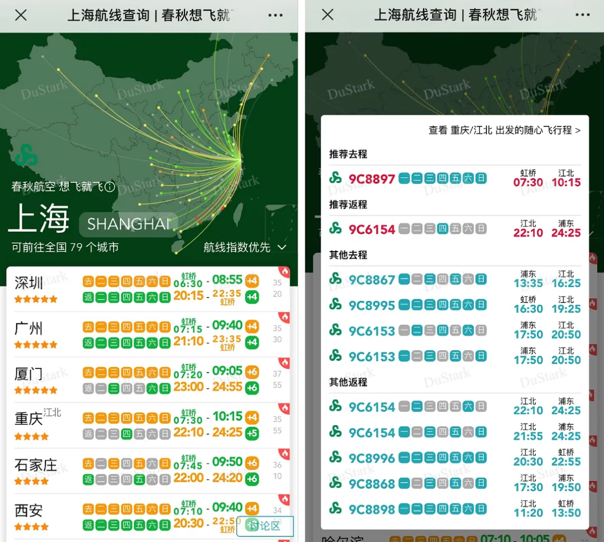Tap the orange +6 badge on 石家庄 outbound flight

coord(252,463)
